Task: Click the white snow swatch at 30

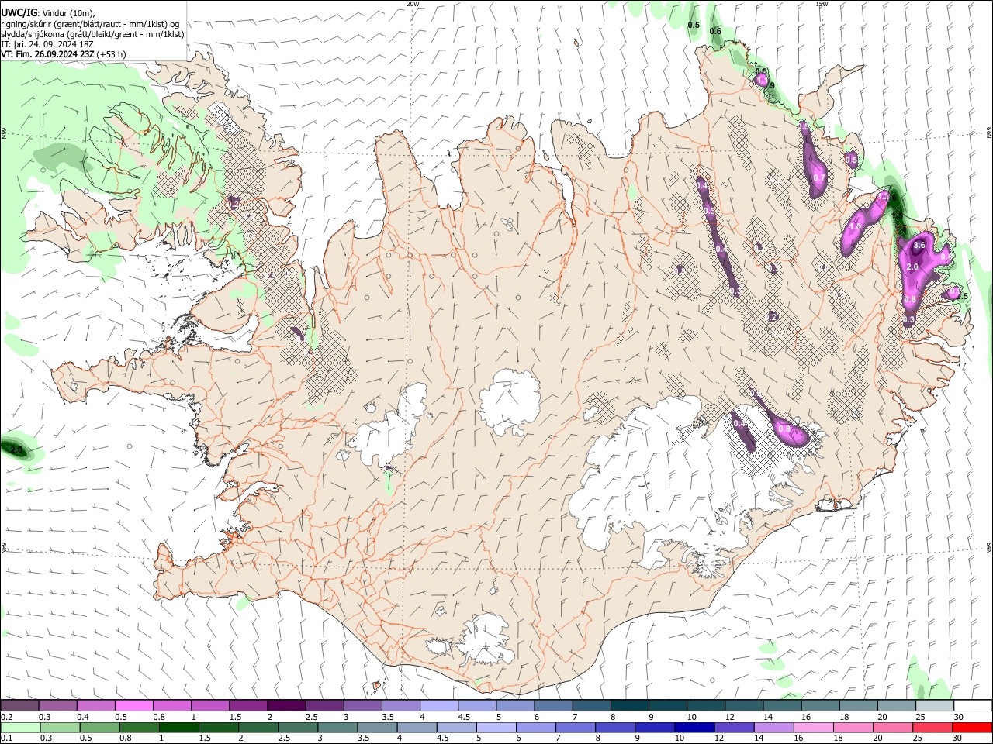Action: [x=973, y=706]
